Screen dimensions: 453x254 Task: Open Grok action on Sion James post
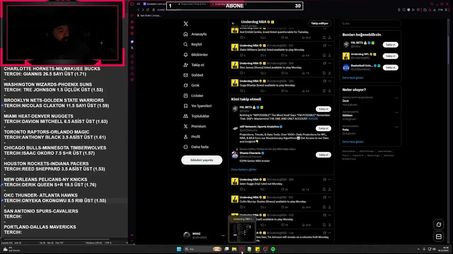coord(325,63)
